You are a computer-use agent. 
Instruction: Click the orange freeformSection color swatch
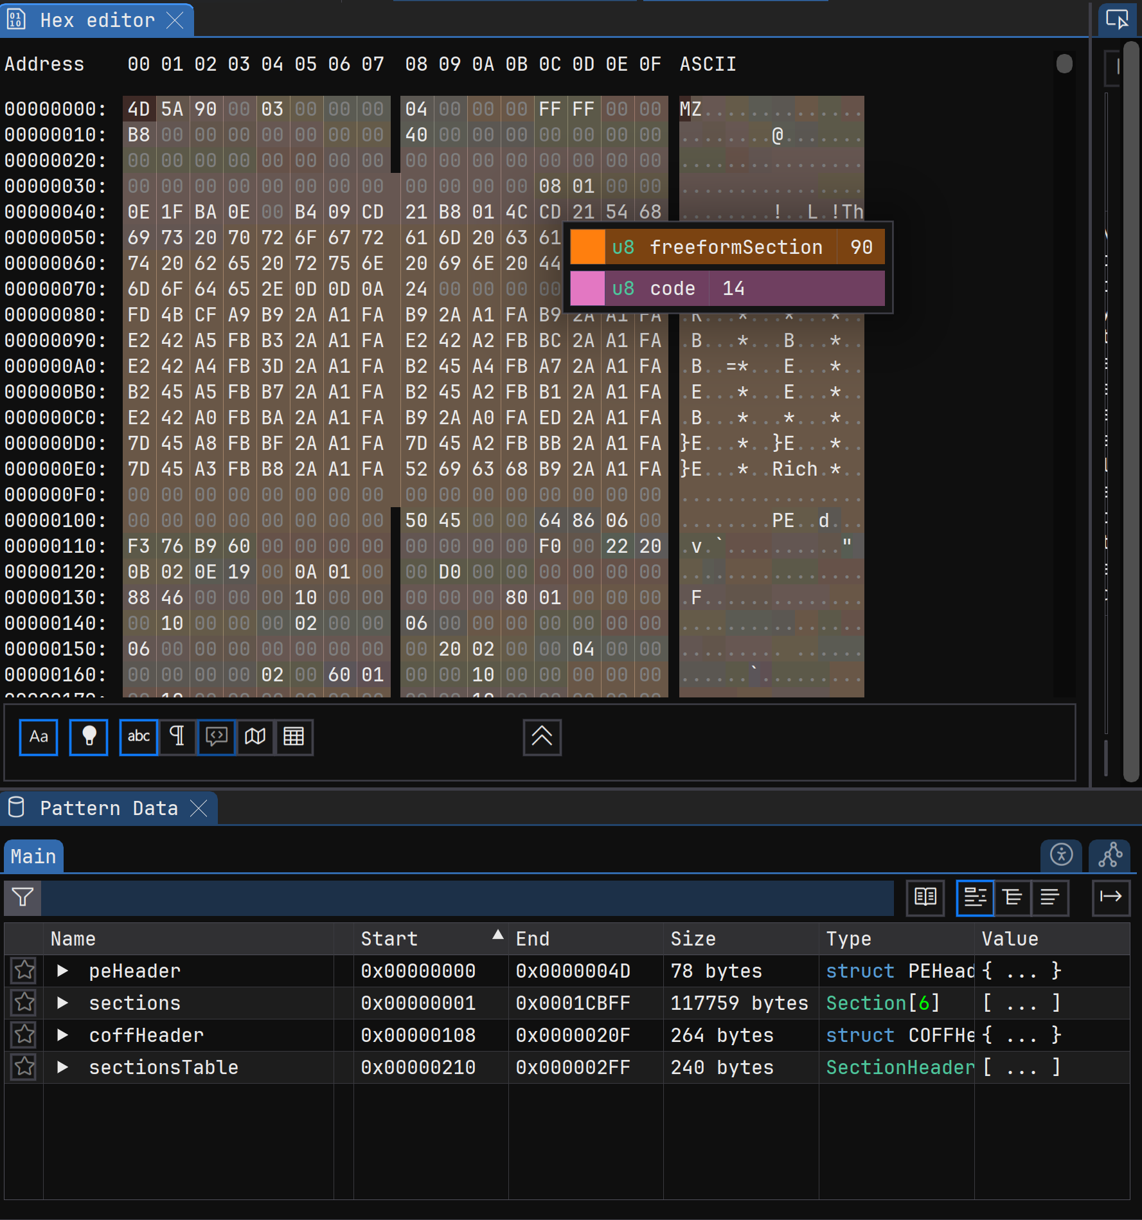(x=587, y=247)
